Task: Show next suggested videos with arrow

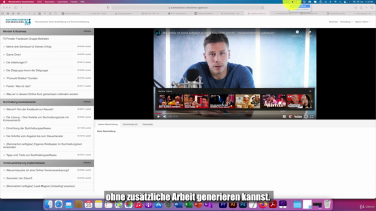Action: [x=312, y=101]
